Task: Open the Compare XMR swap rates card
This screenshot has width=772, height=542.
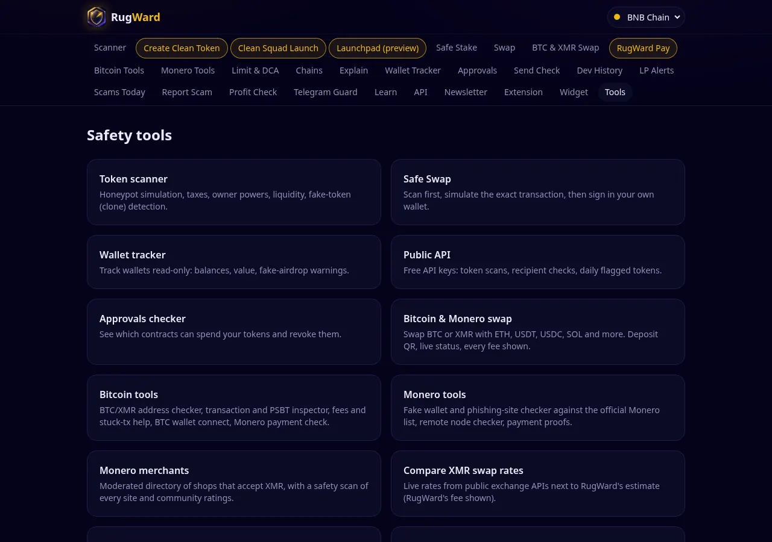Action: pyautogui.click(x=538, y=484)
